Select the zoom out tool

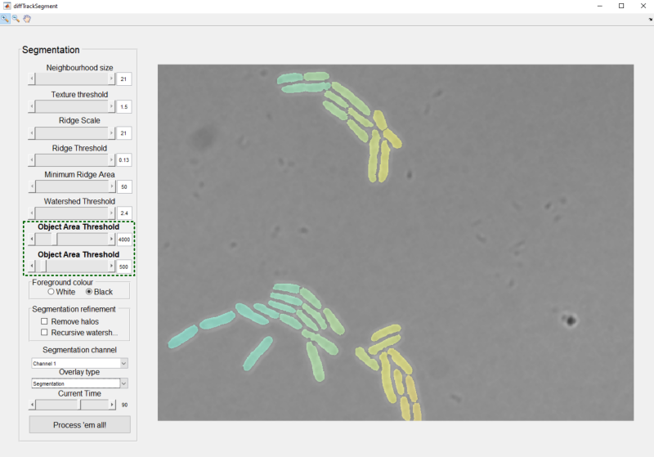[x=16, y=19]
